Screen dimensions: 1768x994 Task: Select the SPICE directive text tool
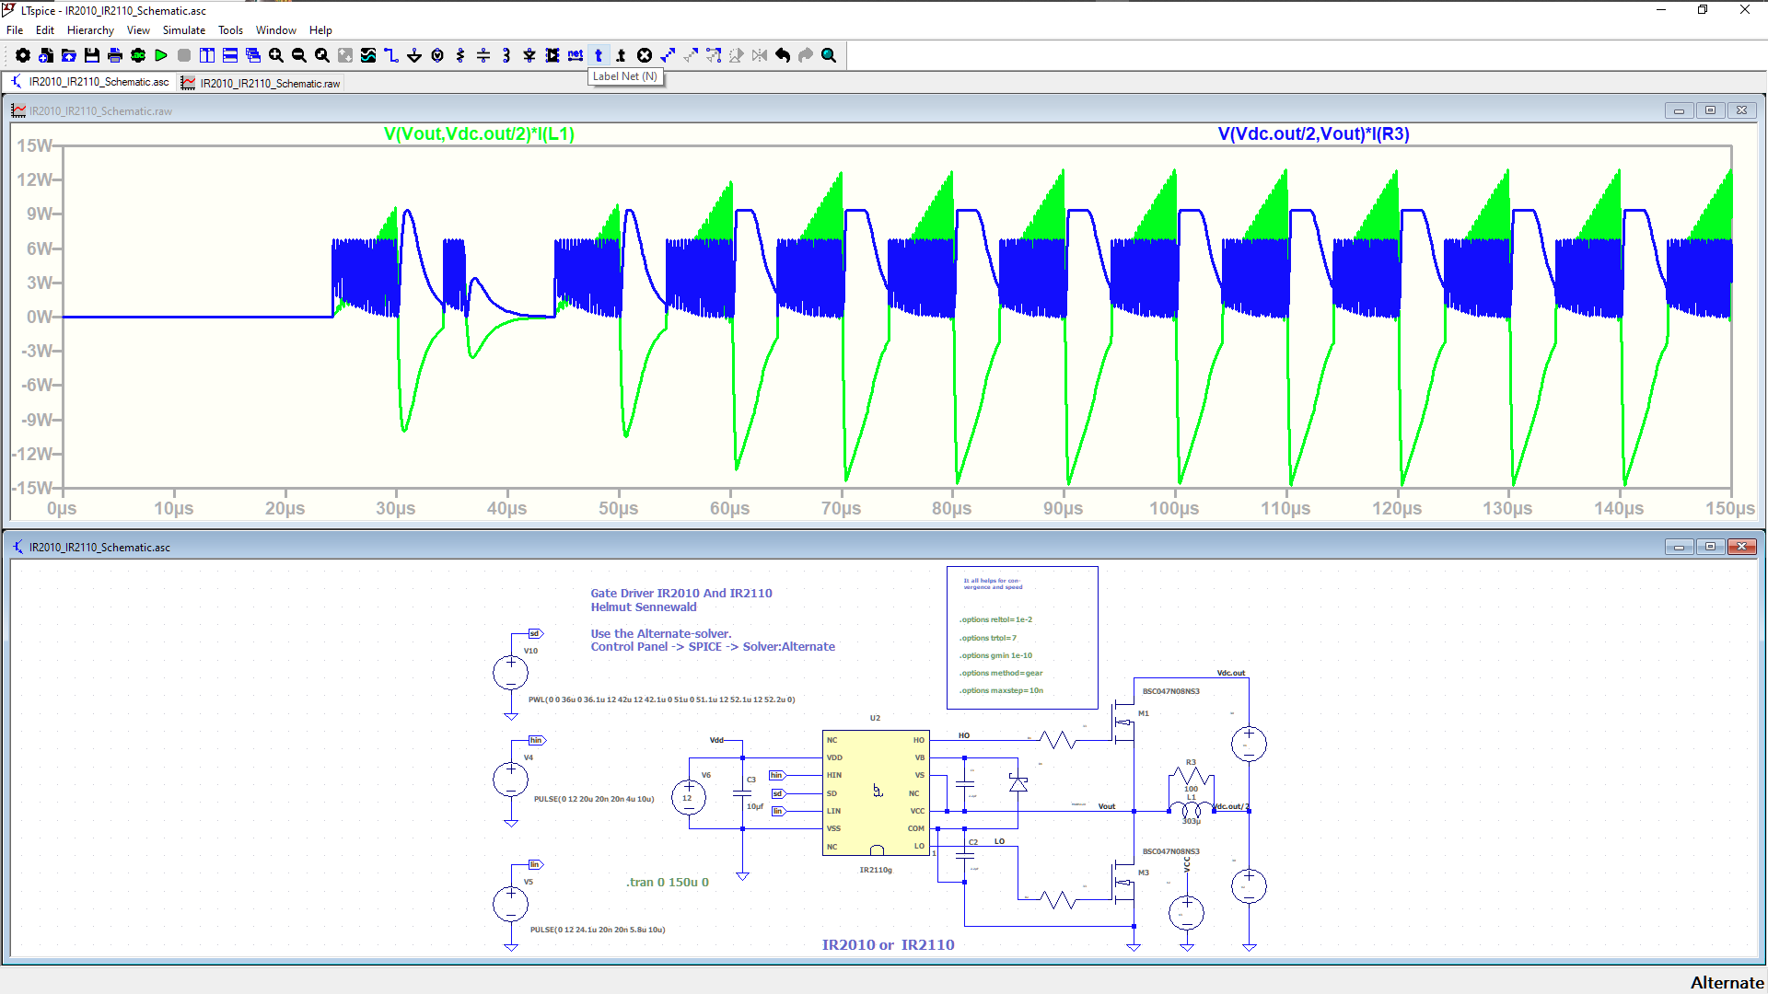622,55
